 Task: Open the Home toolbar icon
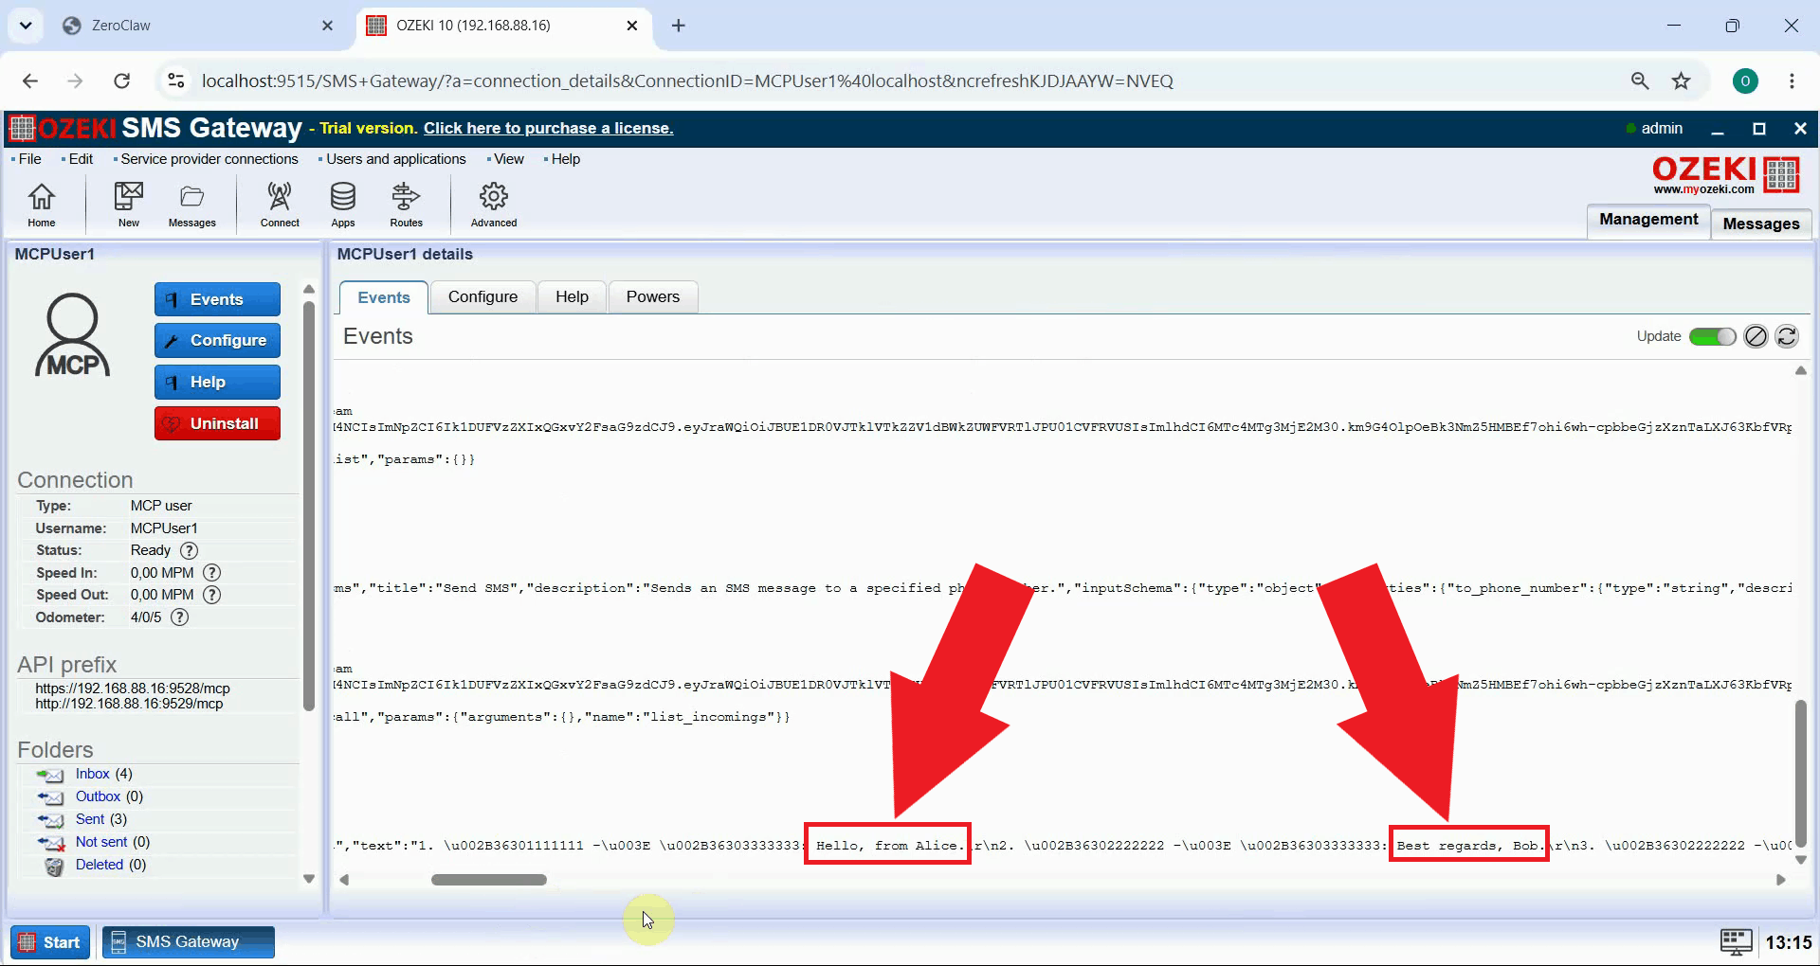pos(41,205)
